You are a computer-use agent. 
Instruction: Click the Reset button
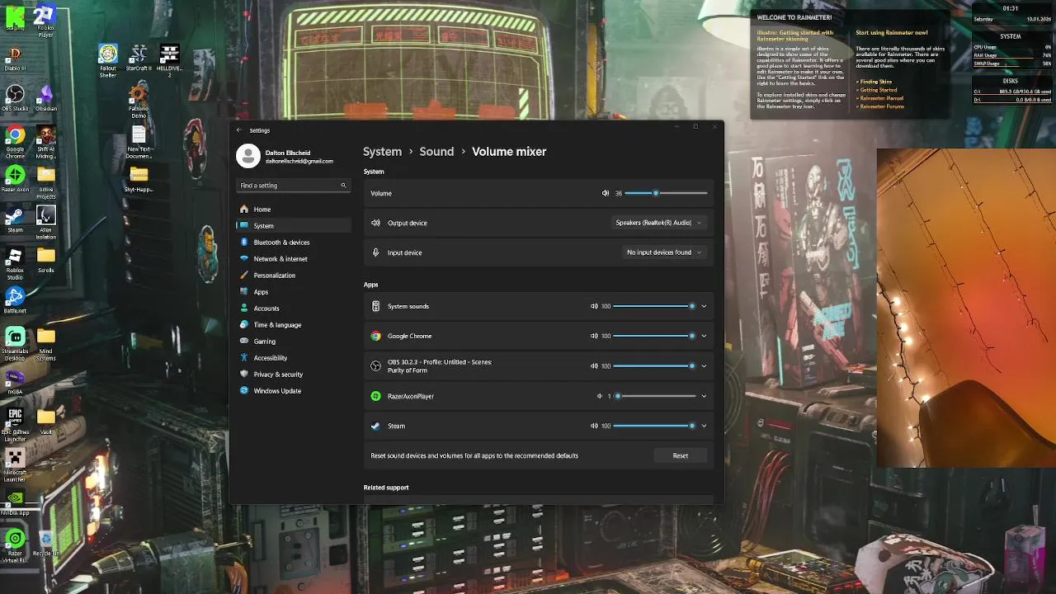click(680, 455)
